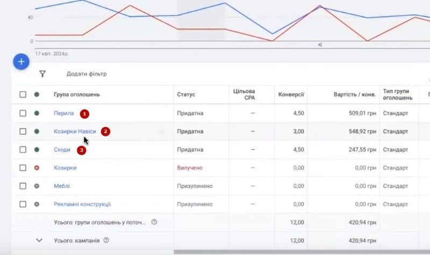Open the Перила ad group link
Screen dimensions: 430x255
64,113
